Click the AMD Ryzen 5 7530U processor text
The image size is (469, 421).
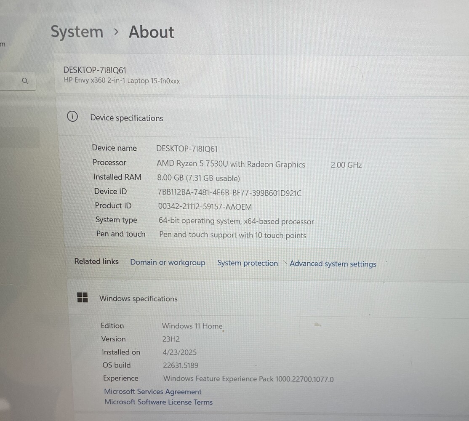[231, 165]
